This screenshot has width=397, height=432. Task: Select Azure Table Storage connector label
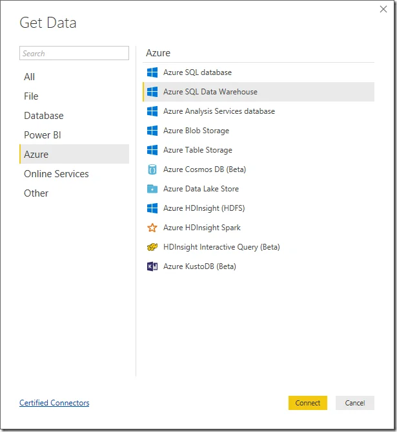point(198,150)
